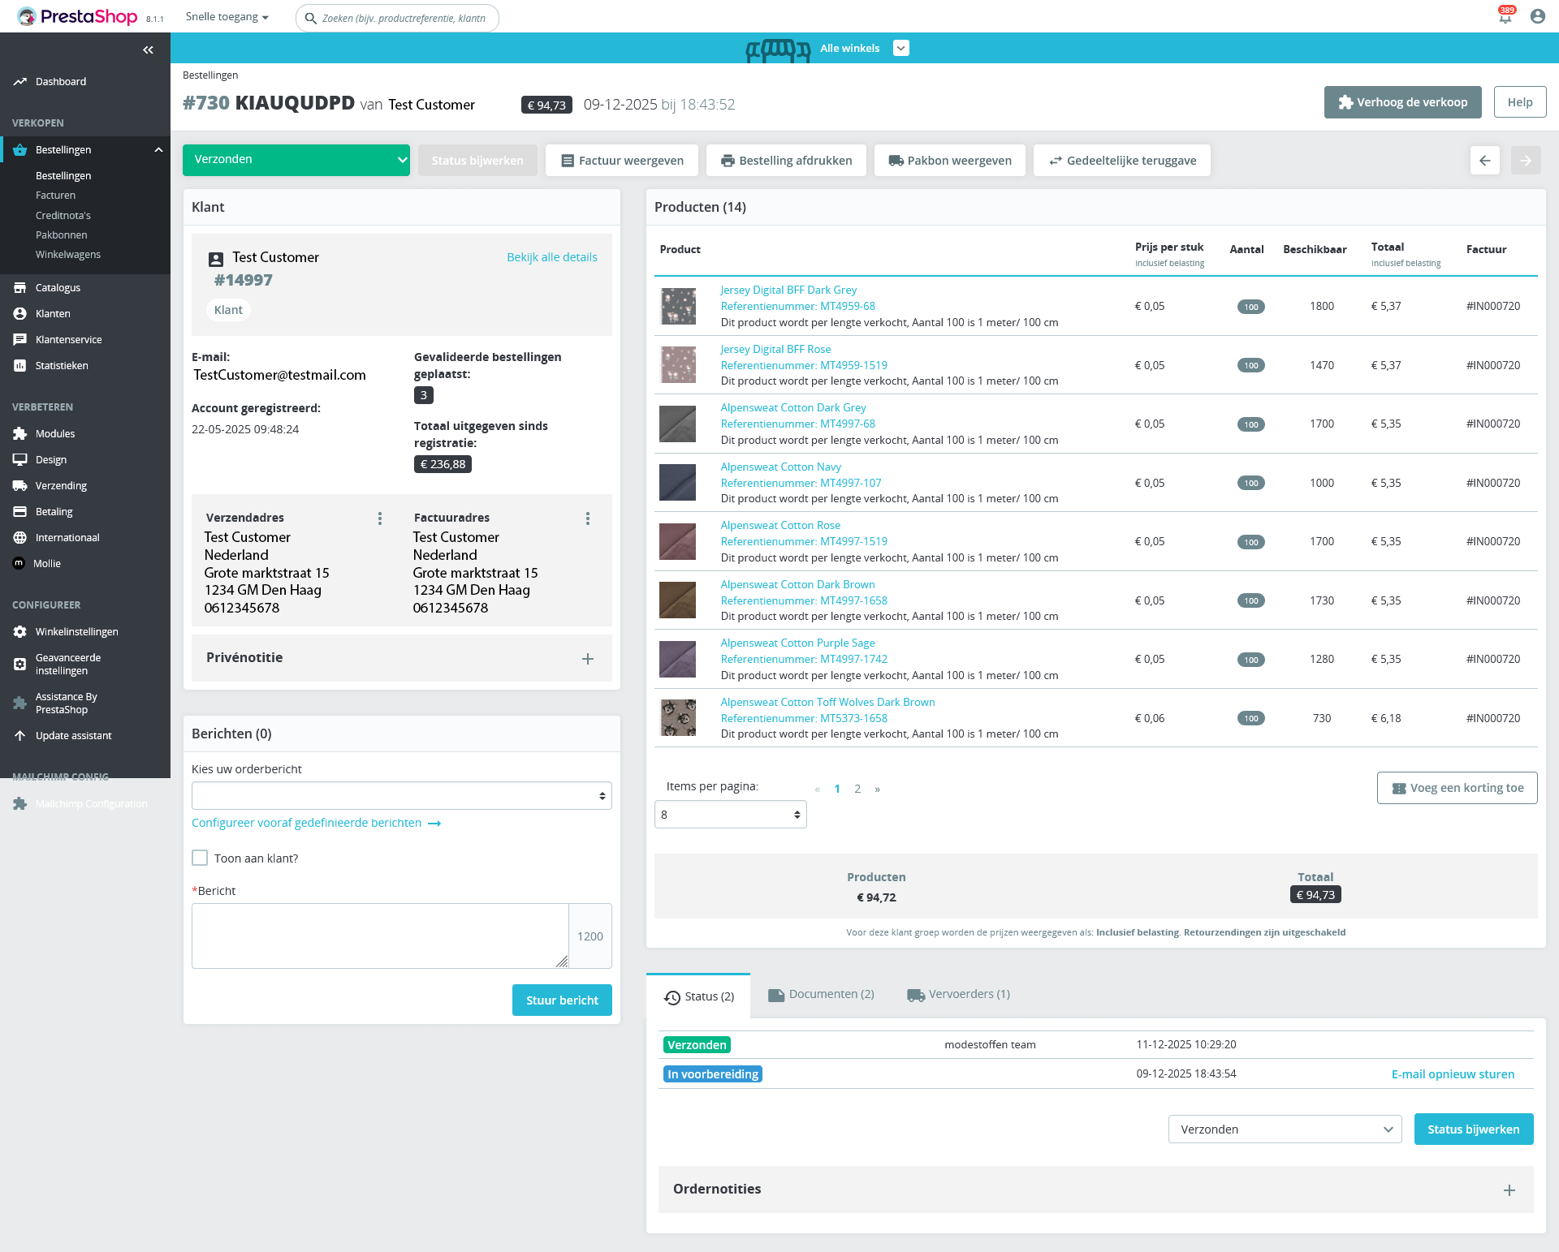Open the Items per pagina dropdown
This screenshot has width=1559, height=1252.
pyautogui.click(x=730, y=815)
